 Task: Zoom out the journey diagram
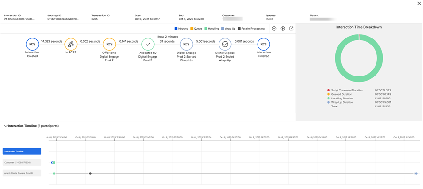click(x=274, y=29)
